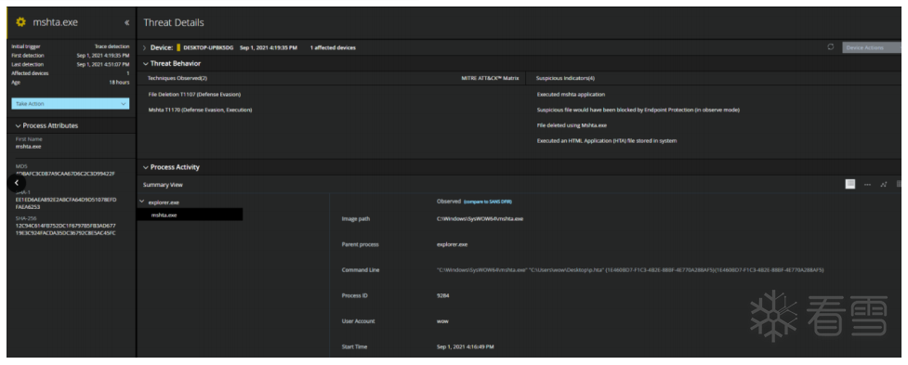The image size is (908, 365).
Task: Select the Techniques Observed(2) header
Action: (x=178, y=77)
